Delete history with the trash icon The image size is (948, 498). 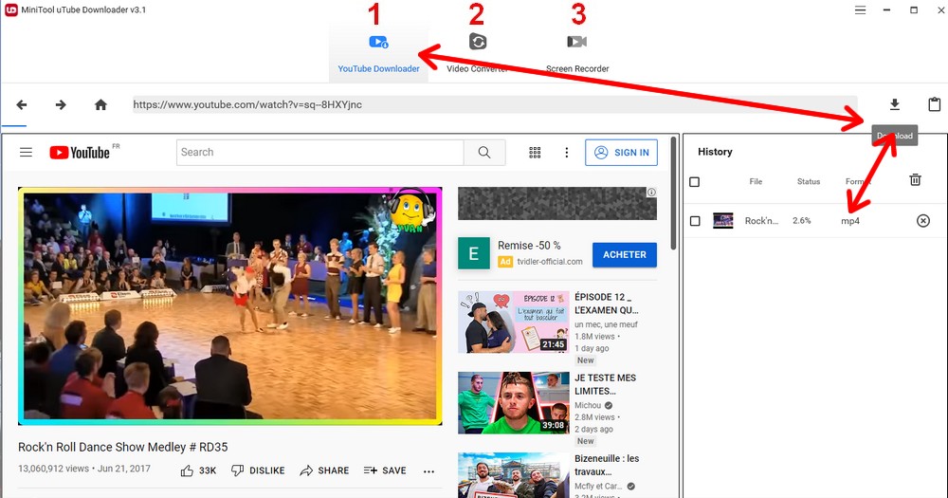pyautogui.click(x=916, y=179)
